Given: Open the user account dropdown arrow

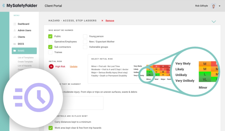Looking at the screenshot, I should coord(219,6).
